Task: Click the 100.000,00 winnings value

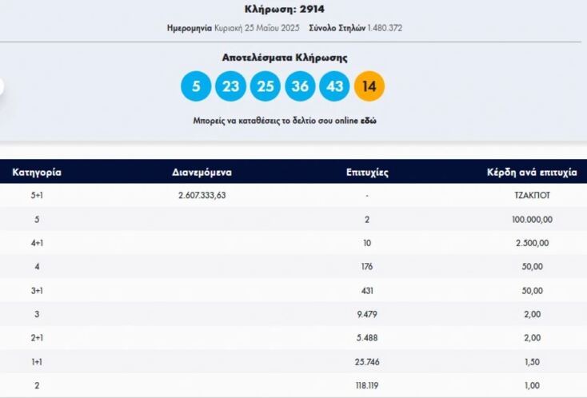Action: [x=529, y=218]
